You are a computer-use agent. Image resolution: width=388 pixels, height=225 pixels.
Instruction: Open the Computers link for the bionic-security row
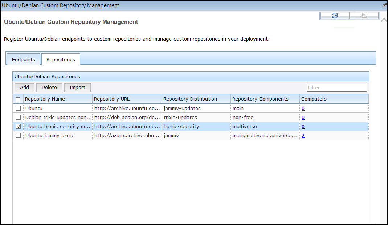[x=303, y=126]
